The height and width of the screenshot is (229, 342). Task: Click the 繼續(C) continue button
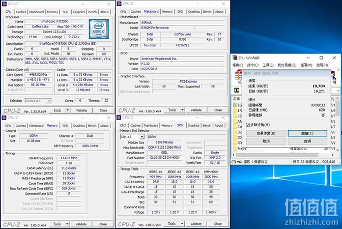(x=307, y=133)
